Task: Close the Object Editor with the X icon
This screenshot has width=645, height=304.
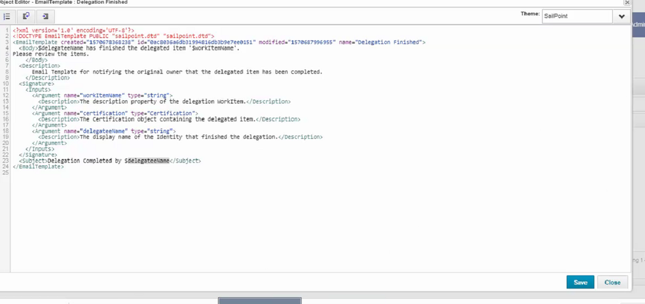Action: tap(627, 3)
